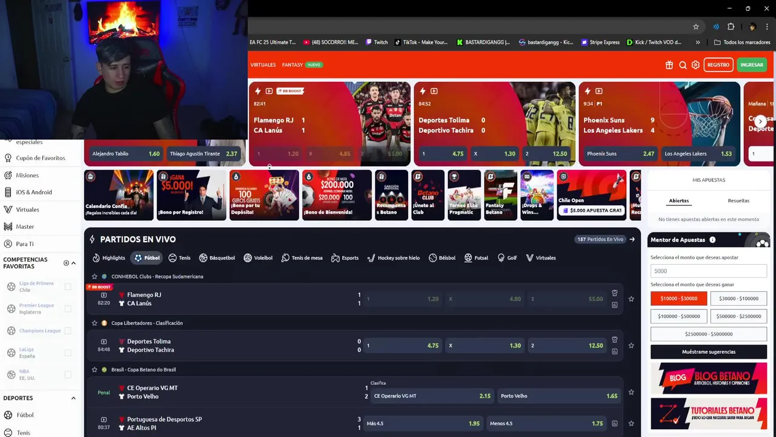Open the Chile Open $5.000 apuesta promo
The height and width of the screenshot is (437, 776).
[592, 195]
